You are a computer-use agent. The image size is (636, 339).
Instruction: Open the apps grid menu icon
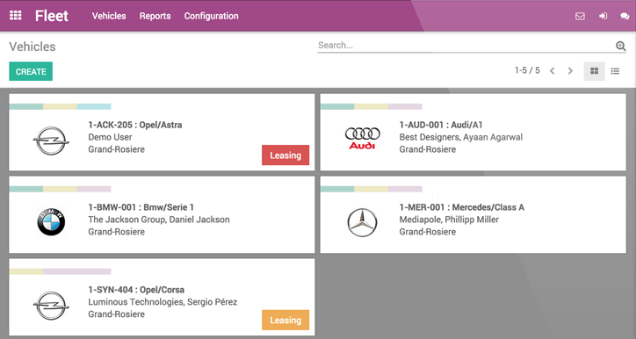click(x=16, y=16)
